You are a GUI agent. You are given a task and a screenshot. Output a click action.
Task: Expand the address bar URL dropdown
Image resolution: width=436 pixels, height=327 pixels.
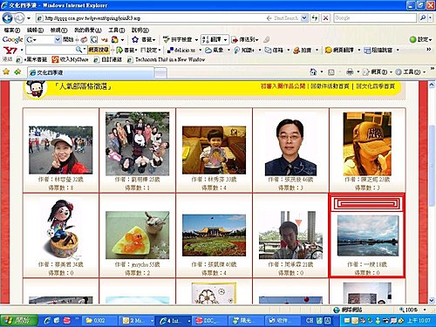(x=304, y=18)
